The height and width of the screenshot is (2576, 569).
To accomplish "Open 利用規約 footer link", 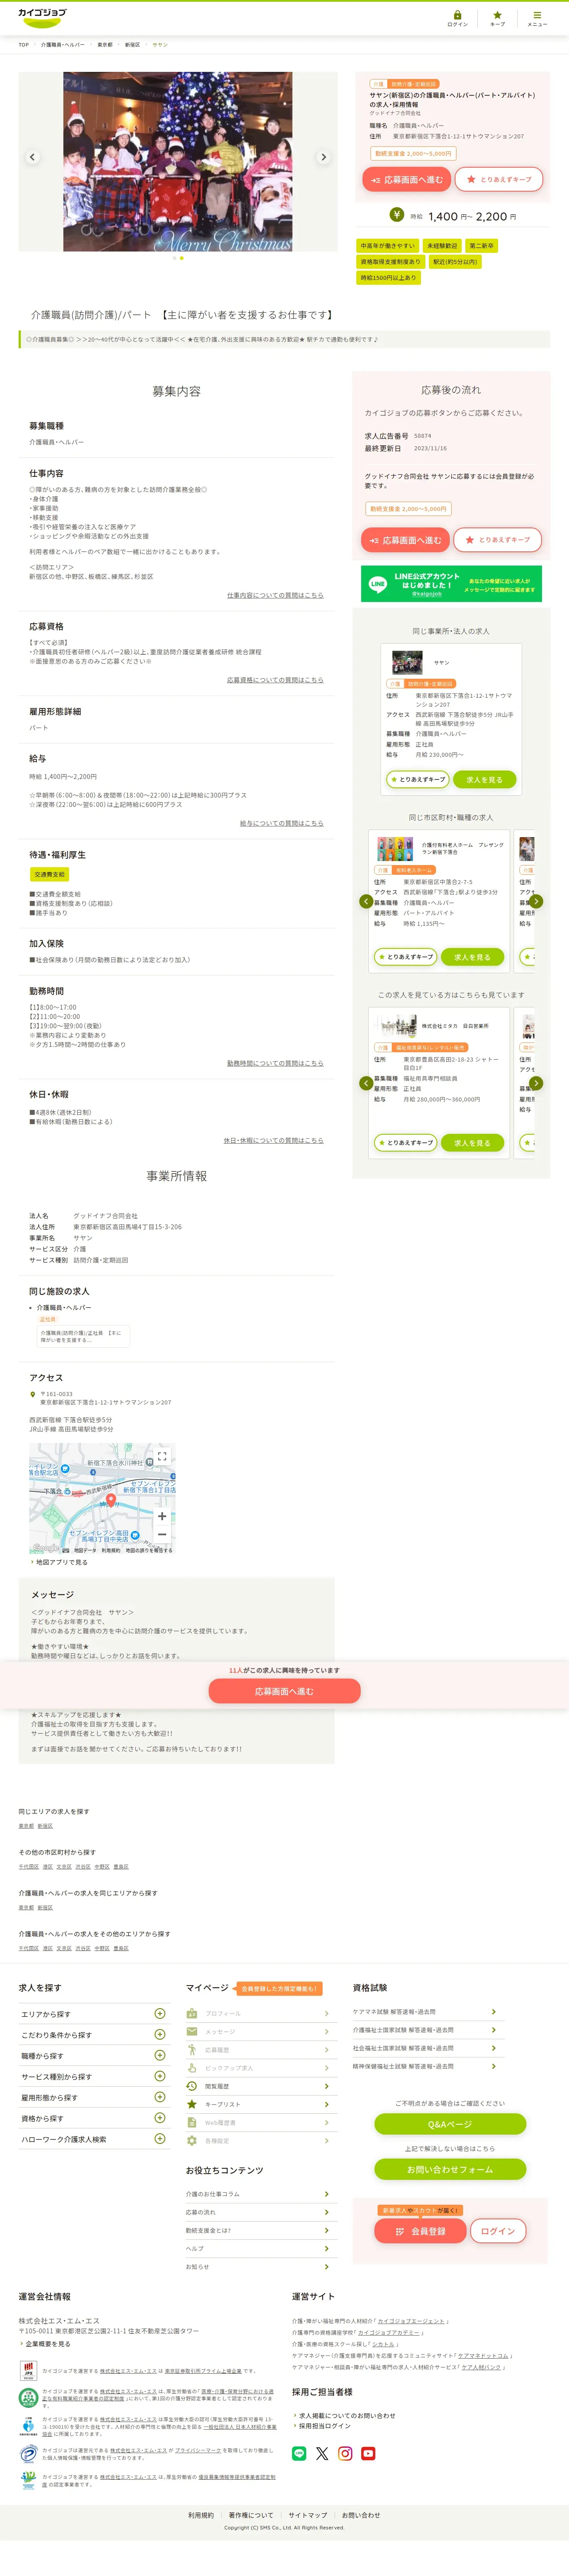I will click(201, 2515).
